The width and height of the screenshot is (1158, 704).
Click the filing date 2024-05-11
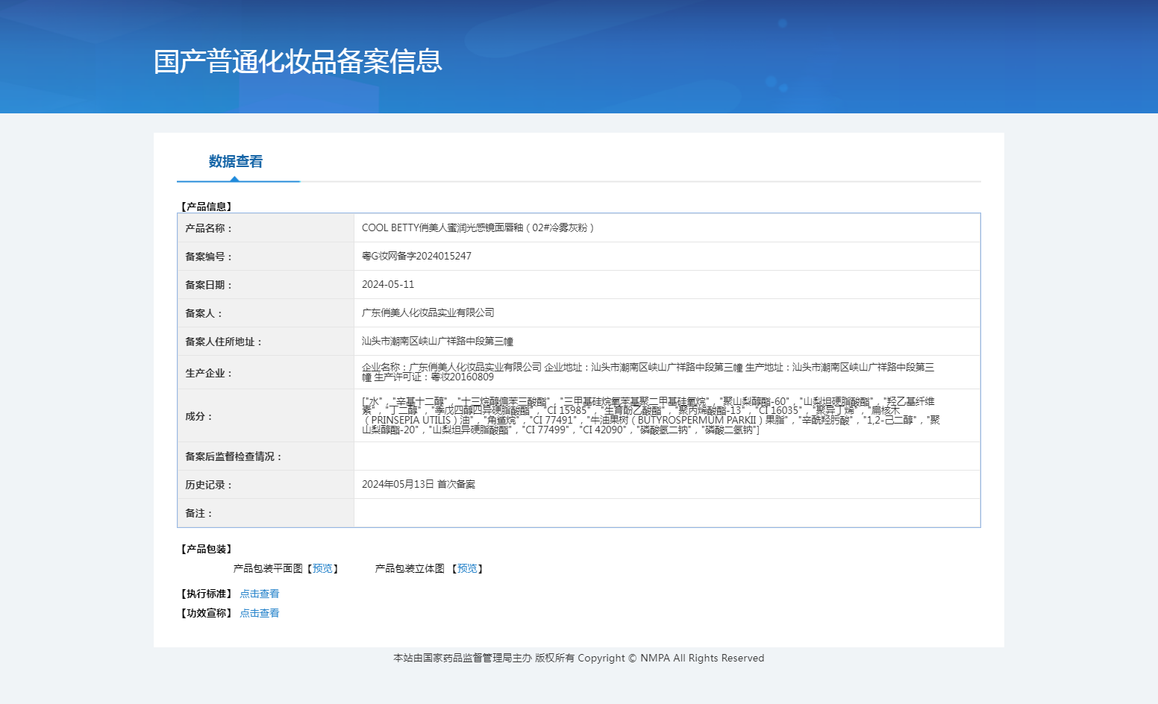point(388,284)
